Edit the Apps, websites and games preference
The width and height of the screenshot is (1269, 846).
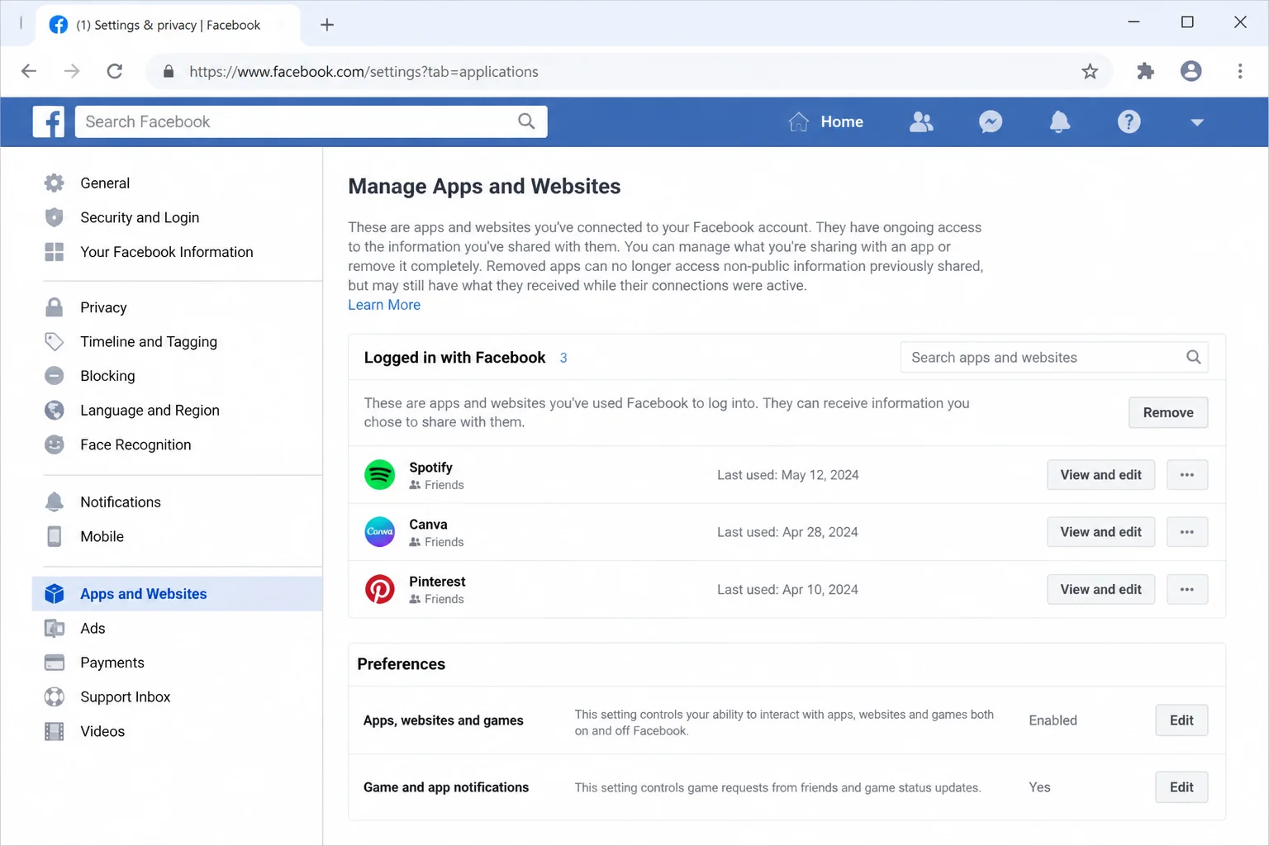[x=1181, y=720]
